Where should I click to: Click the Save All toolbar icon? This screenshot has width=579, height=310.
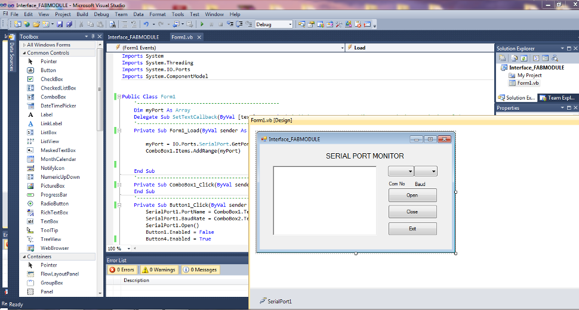(x=69, y=24)
